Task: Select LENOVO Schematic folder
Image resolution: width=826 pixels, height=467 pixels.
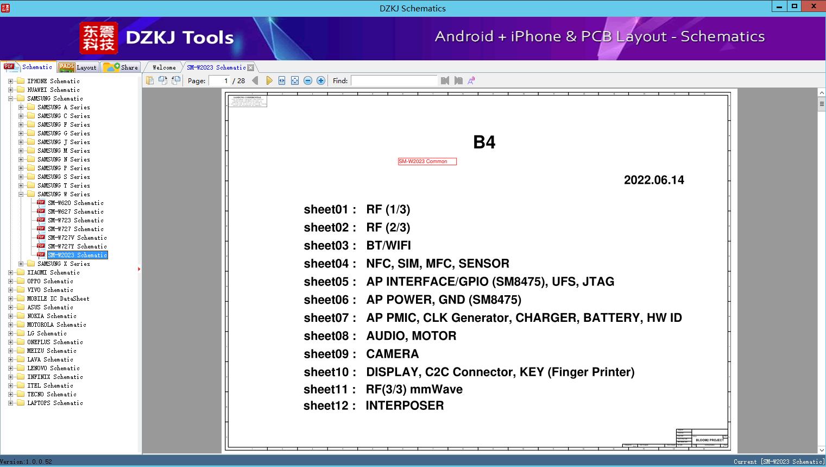Action: click(53, 368)
